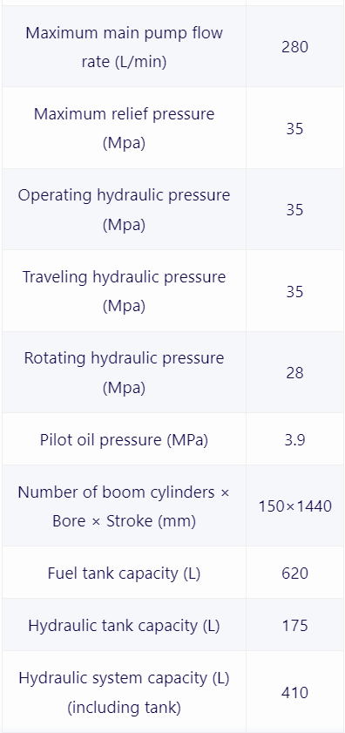Click the 'Pilot oil pressure (MPa)' label

tap(124, 440)
